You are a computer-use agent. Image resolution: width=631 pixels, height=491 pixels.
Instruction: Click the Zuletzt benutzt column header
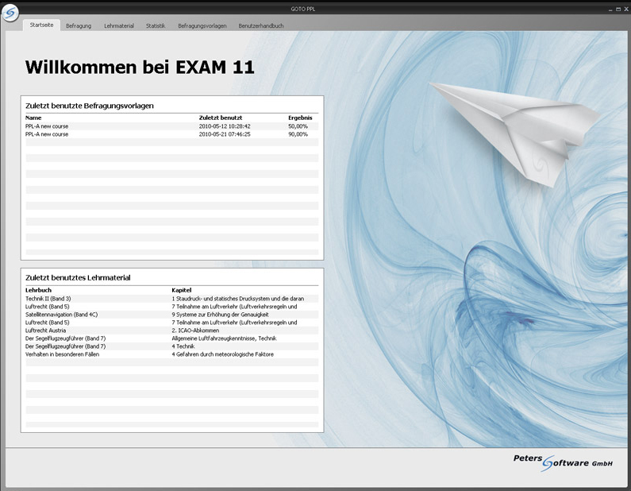click(x=221, y=118)
